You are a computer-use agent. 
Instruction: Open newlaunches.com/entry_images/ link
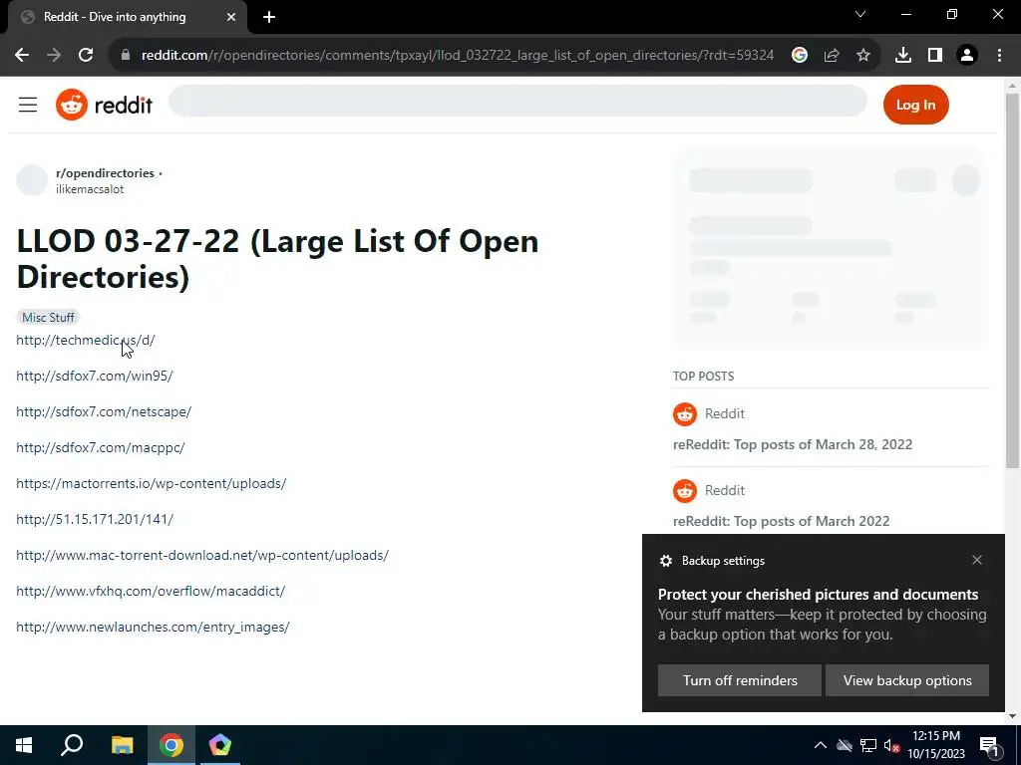point(153,628)
